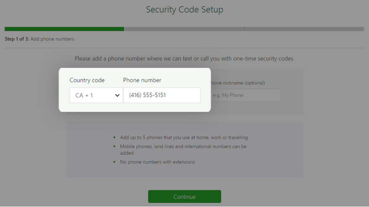Click the 'Please add a phone number' instruction text
This screenshot has height=207, width=369.
click(x=185, y=59)
